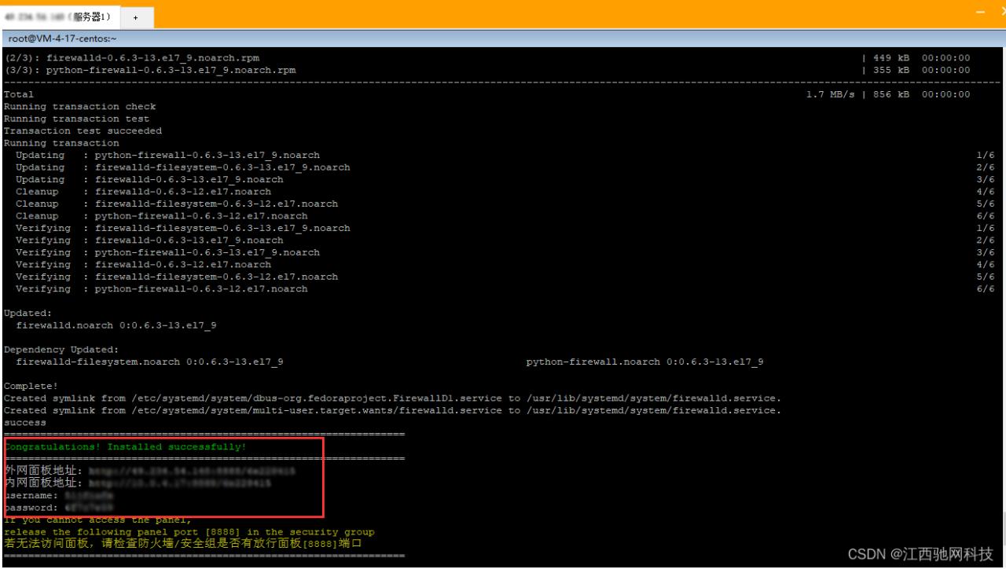Viewport: 1006px width, 569px height.
Task: Close the terminal window
Action: click(1001, 13)
